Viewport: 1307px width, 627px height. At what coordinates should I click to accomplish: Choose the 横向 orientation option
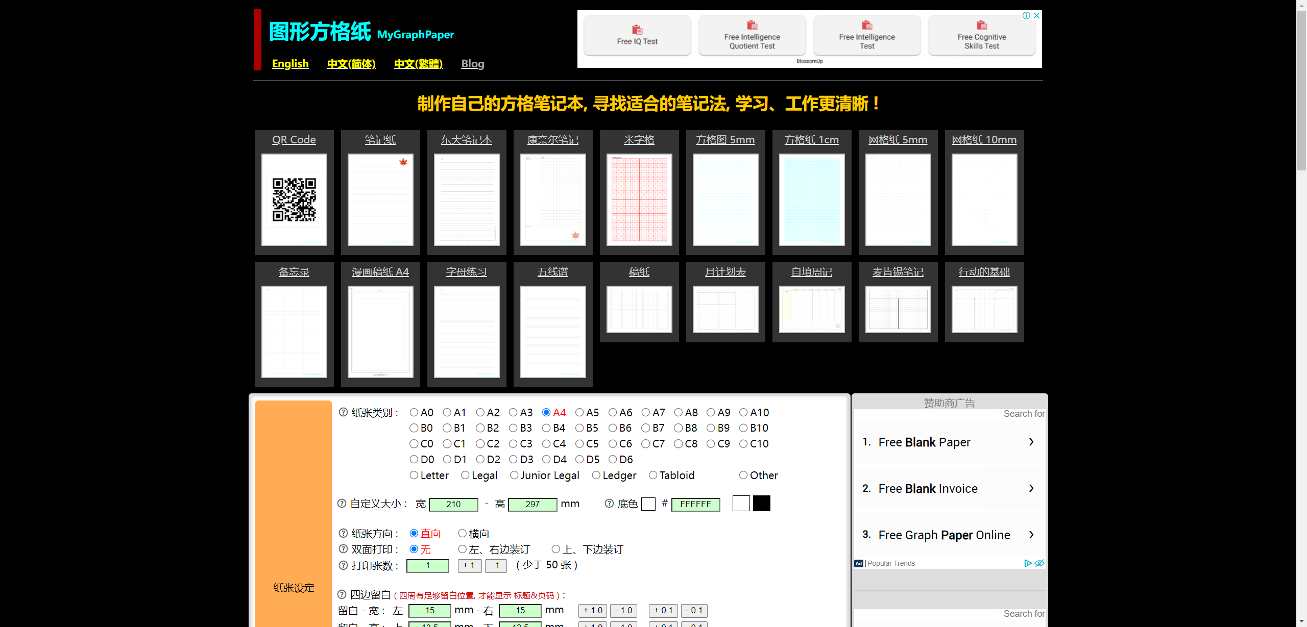[463, 533]
